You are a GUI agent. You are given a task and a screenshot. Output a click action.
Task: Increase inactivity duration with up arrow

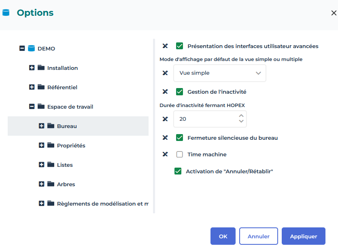[x=241, y=116]
